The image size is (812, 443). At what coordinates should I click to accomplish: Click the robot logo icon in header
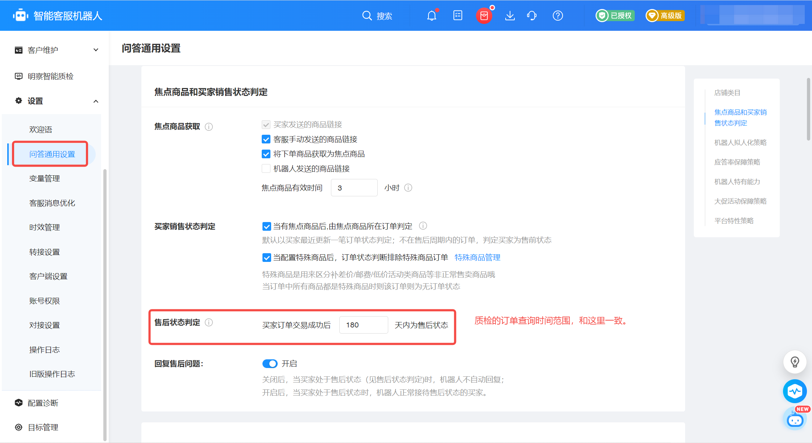[20, 16]
